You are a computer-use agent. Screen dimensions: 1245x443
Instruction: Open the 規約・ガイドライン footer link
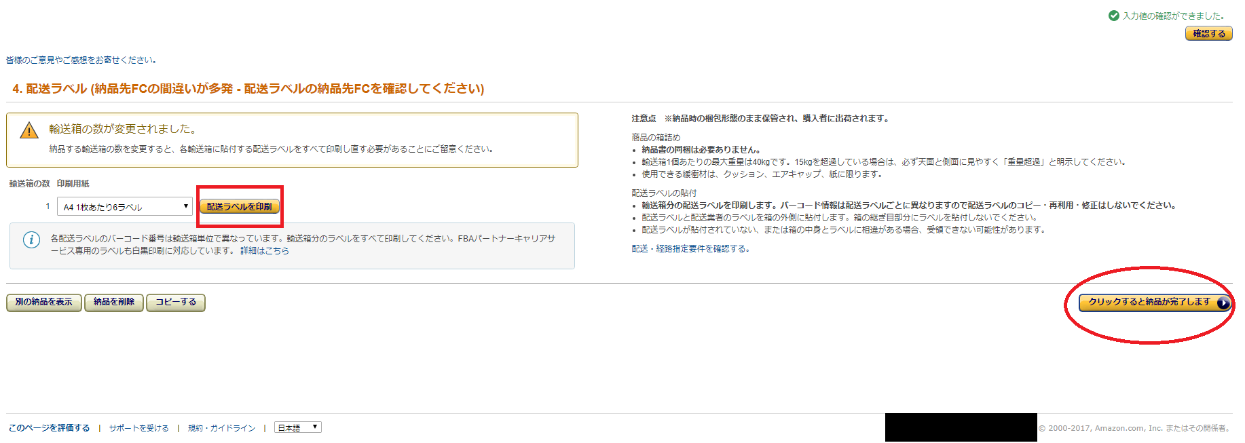(222, 428)
